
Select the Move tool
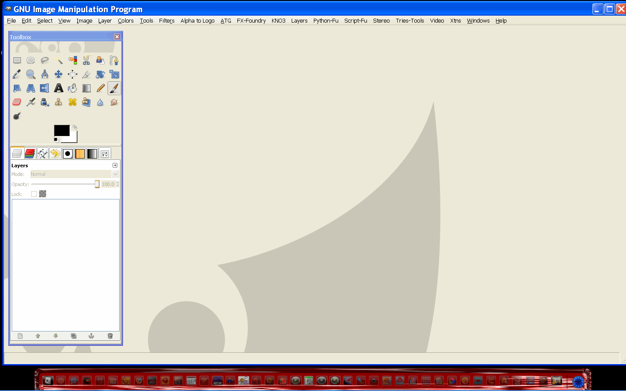pos(59,74)
